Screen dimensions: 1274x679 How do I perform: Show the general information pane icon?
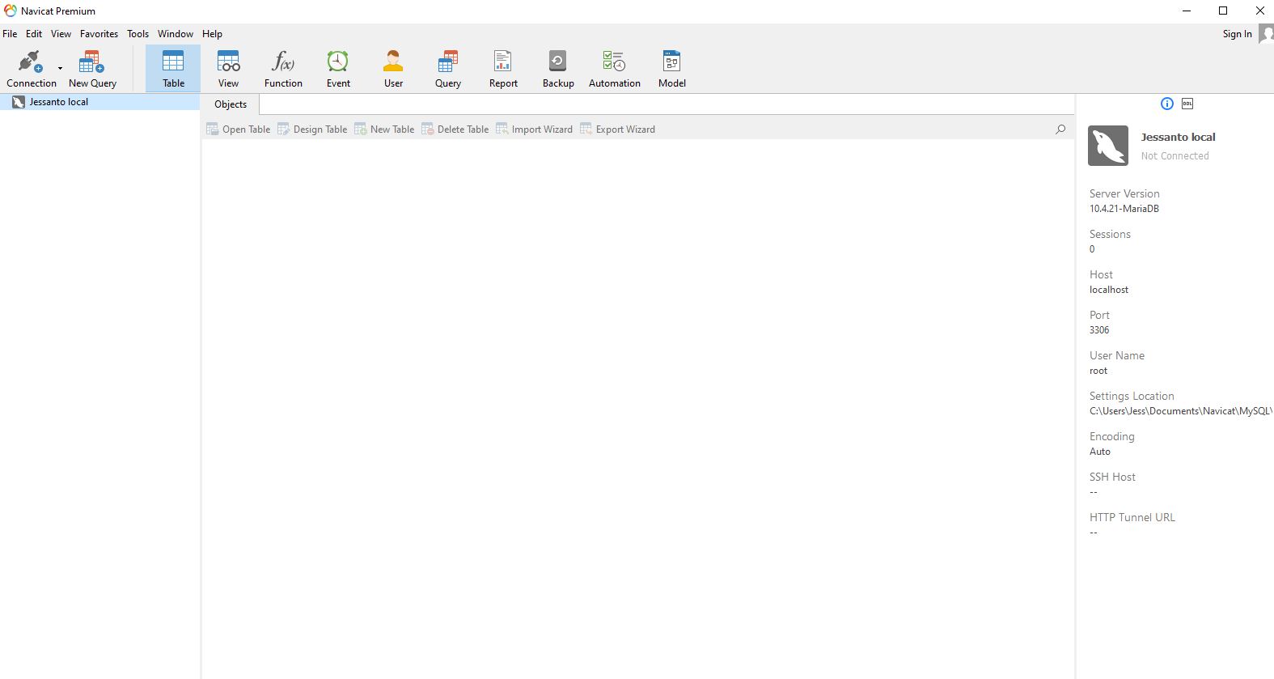click(x=1166, y=104)
